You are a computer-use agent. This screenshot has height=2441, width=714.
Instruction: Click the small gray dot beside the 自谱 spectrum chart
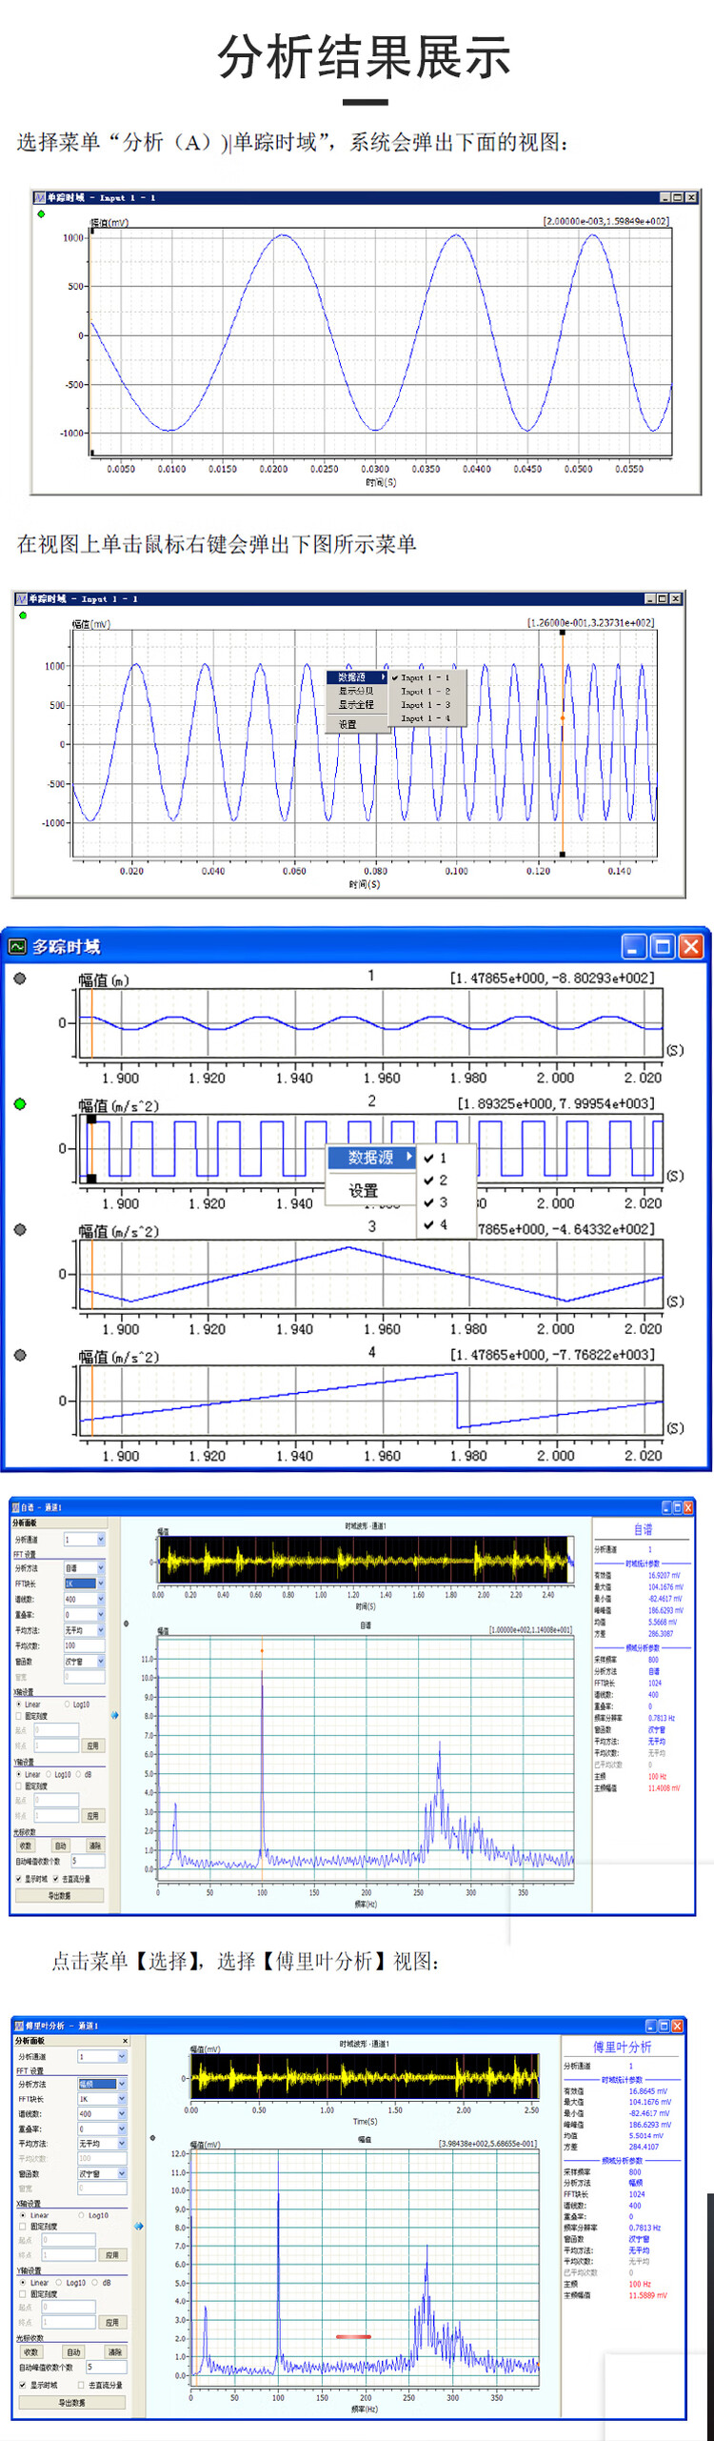(126, 1624)
